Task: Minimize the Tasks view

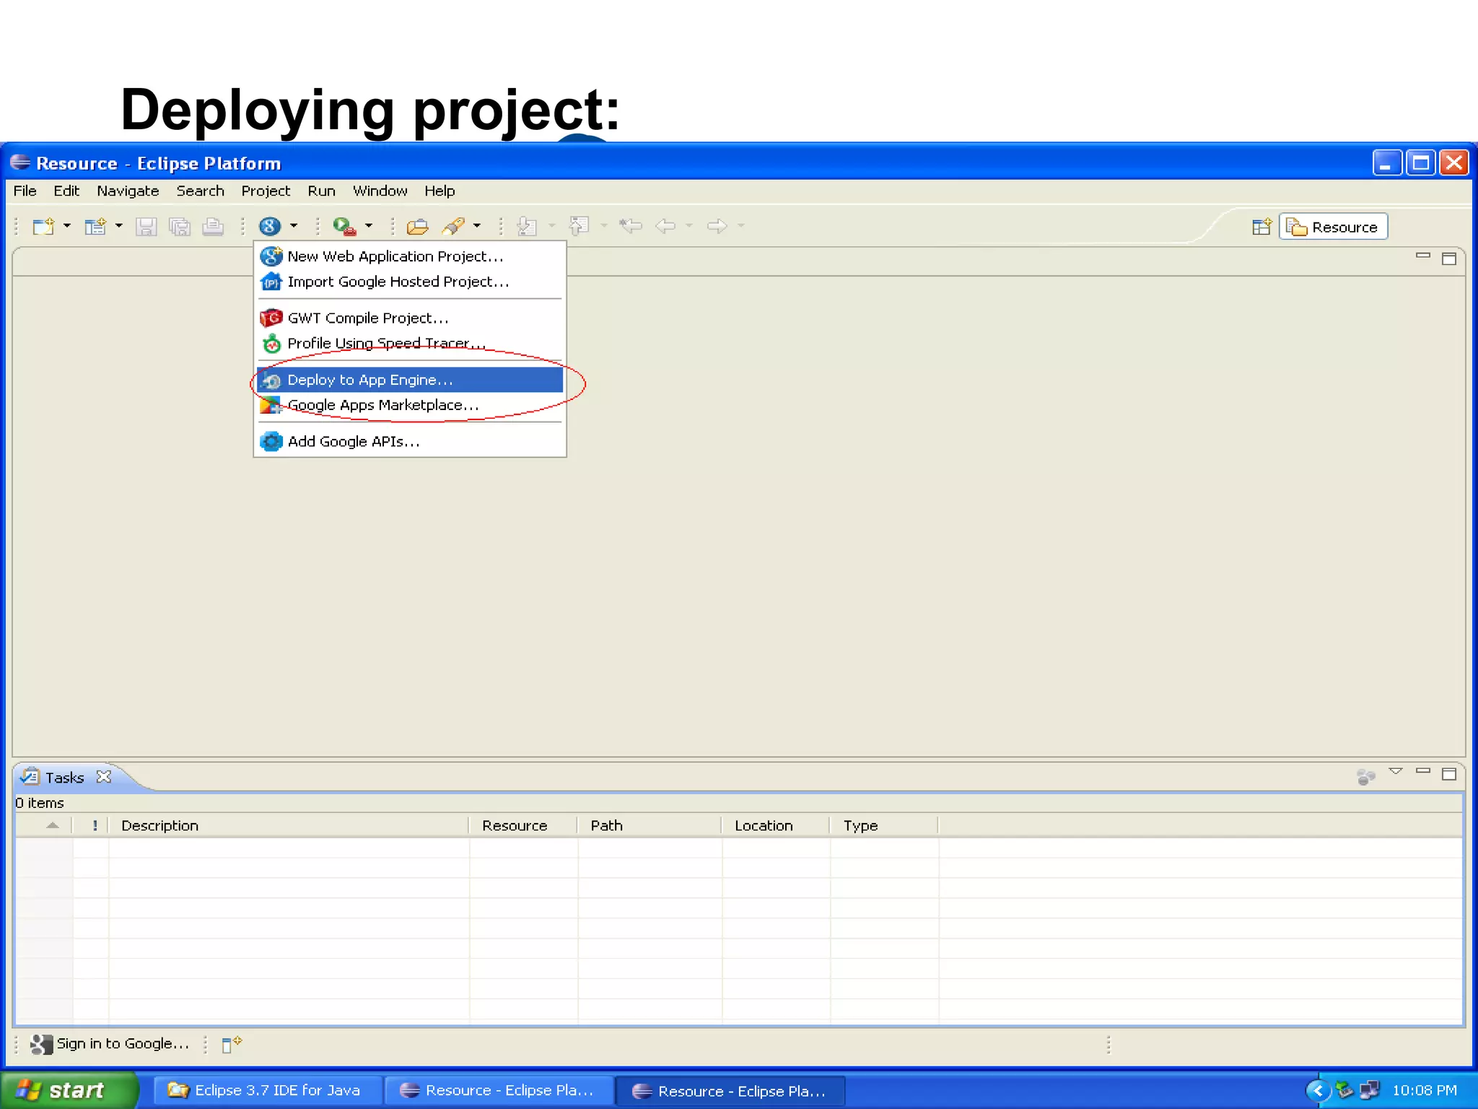Action: [x=1422, y=772]
